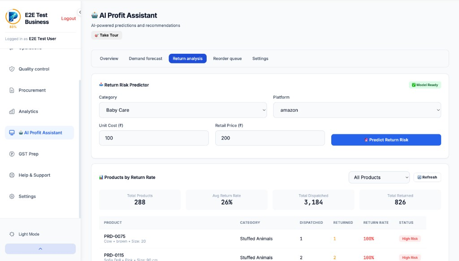Collapse the sidebar with the chevron arrow
Image resolution: width=459 pixels, height=261 pixels.
[80, 12]
